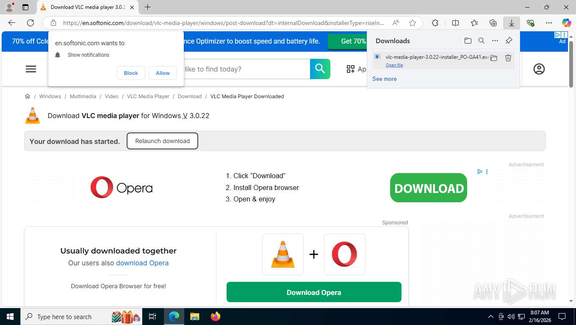Open the Softonic user account icon
The height and width of the screenshot is (325, 576).
coord(539,69)
